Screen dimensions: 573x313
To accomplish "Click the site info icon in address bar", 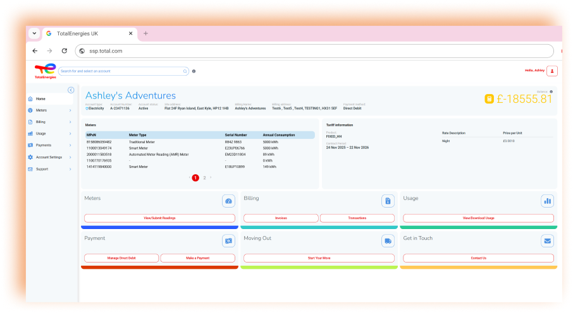I will click(82, 51).
